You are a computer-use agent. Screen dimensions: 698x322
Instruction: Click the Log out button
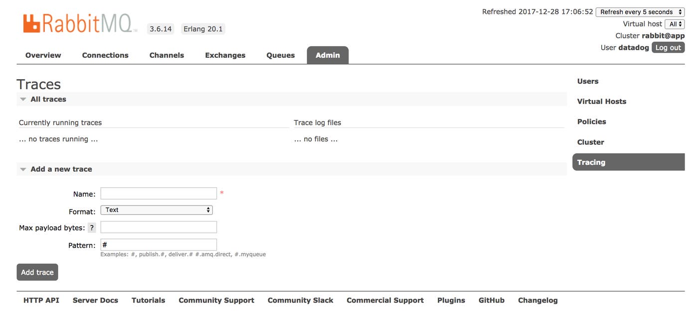tap(668, 47)
